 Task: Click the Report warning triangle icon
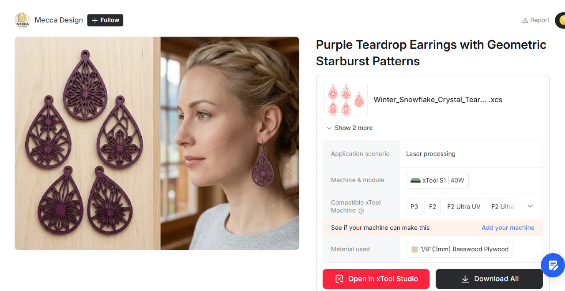tap(525, 20)
